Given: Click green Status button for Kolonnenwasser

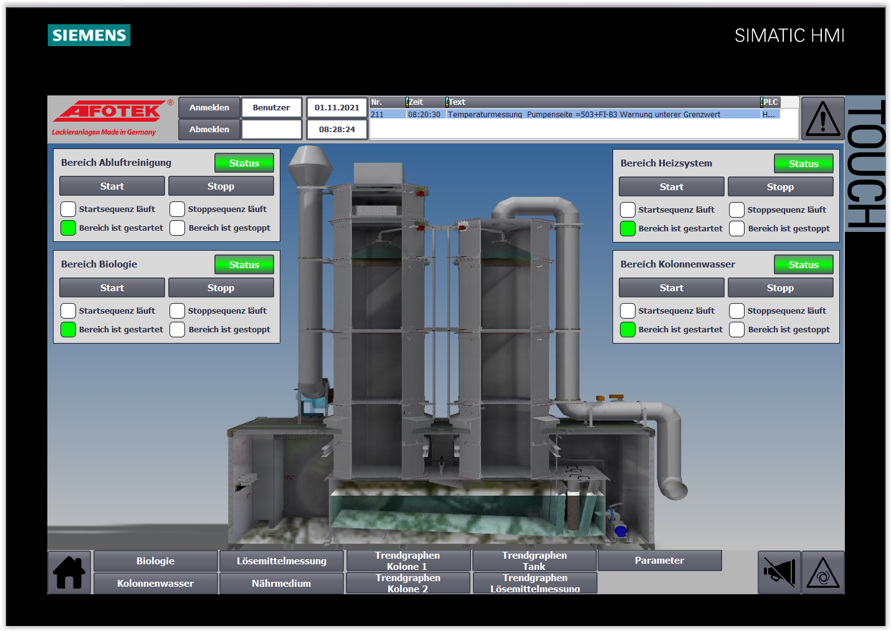Looking at the screenshot, I should [x=803, y=265].
